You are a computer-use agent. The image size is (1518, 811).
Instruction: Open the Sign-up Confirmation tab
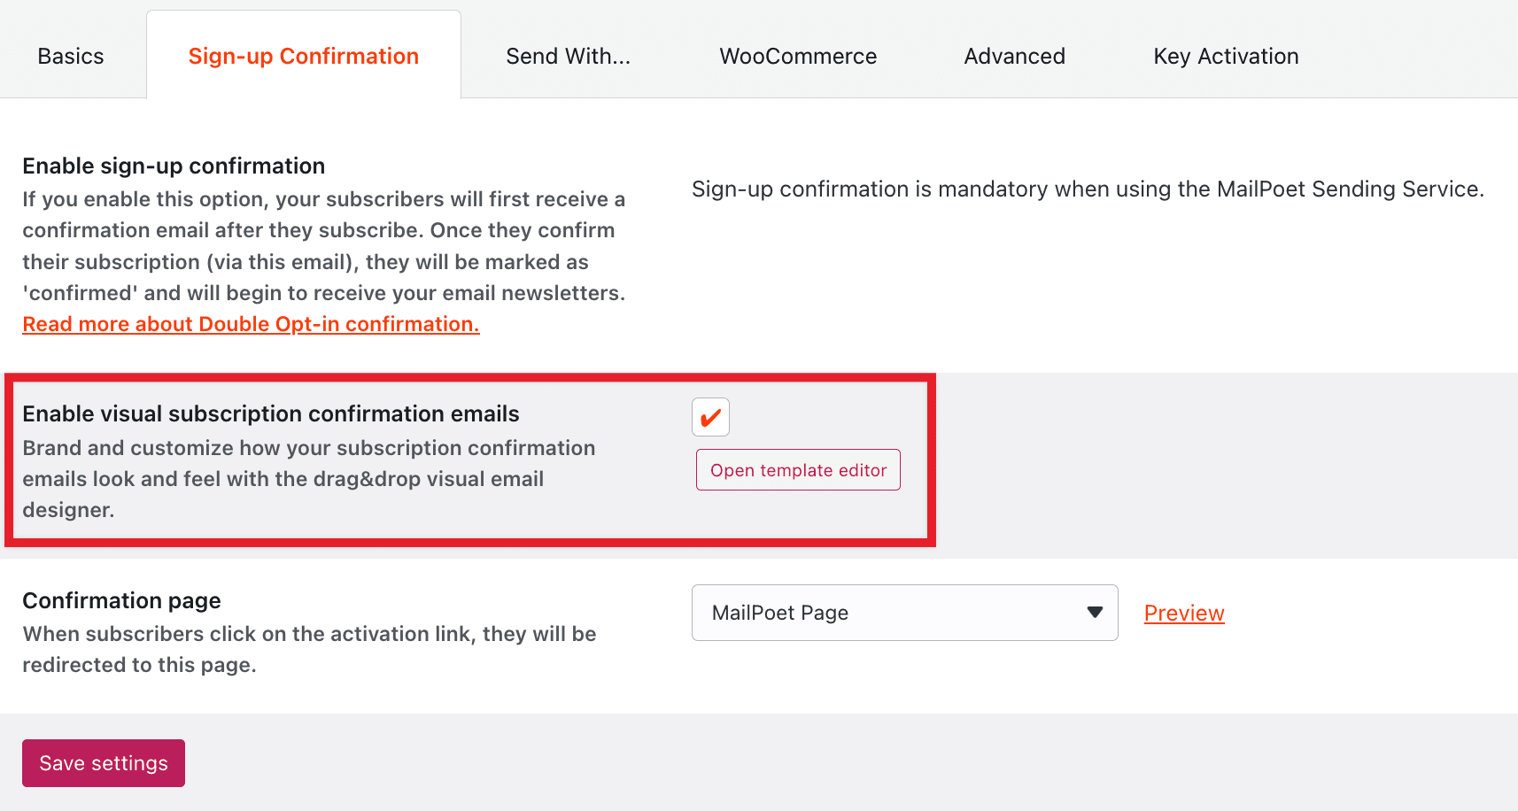[303, 56]
